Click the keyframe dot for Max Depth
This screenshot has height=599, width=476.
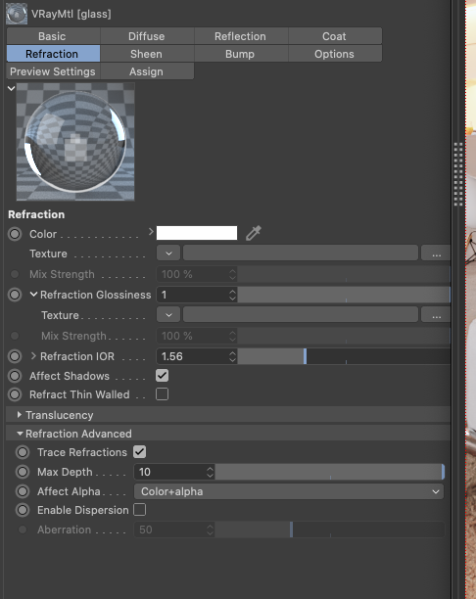click(23, 472)
